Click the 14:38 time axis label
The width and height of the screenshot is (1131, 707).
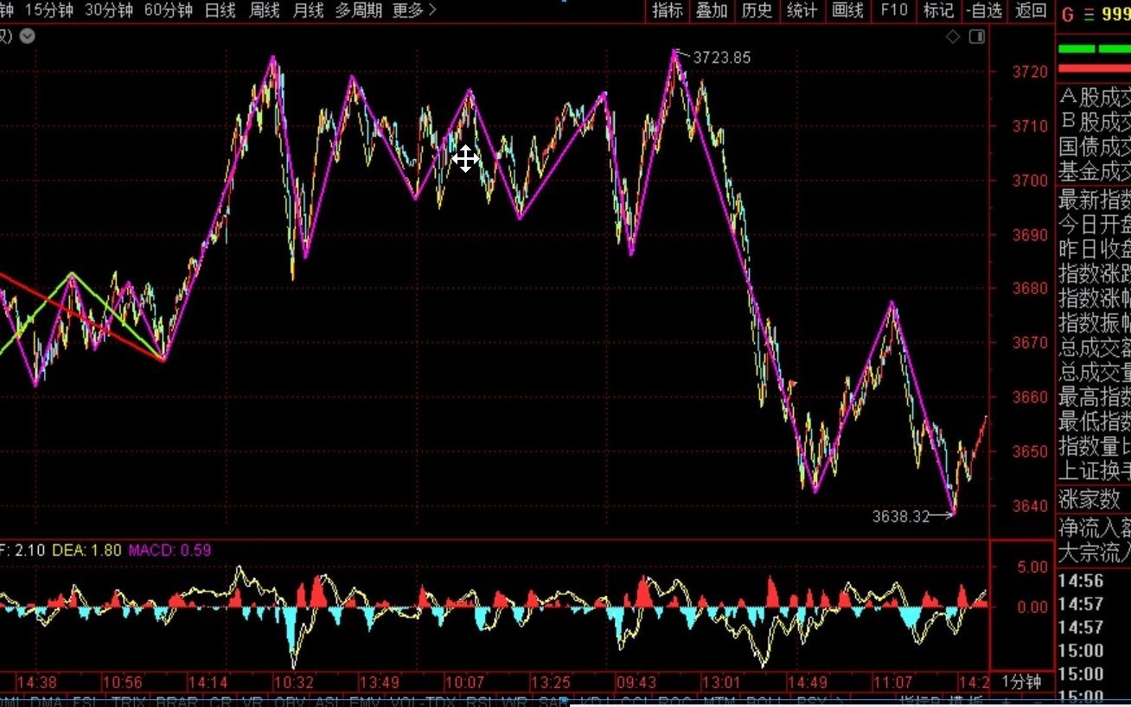(x=36, y=682)
